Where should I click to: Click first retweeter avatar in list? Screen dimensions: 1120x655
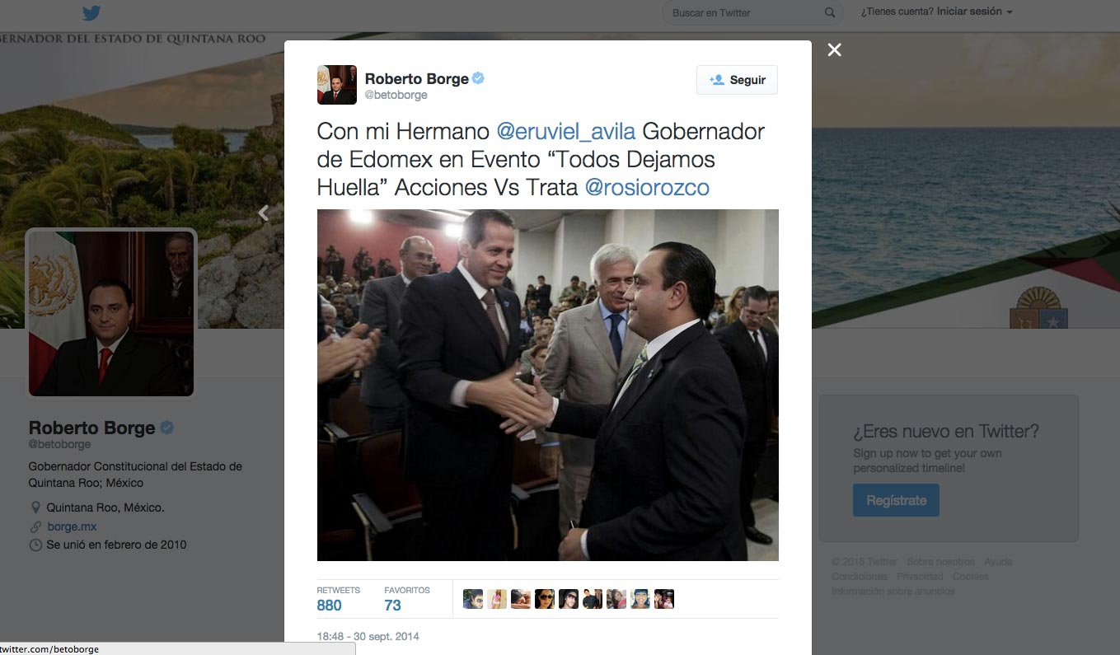pyautogui.click(x=473, y=599)
